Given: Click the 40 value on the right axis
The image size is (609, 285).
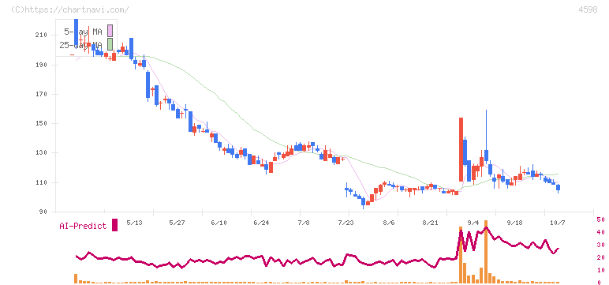Looking at the screenshot, I should (x=600, y=233).
